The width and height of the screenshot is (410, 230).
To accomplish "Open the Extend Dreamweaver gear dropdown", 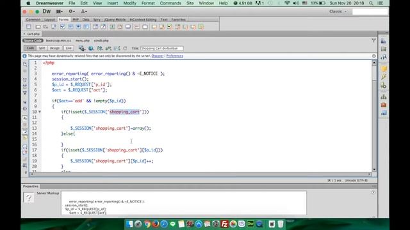I will click(72, 11).
